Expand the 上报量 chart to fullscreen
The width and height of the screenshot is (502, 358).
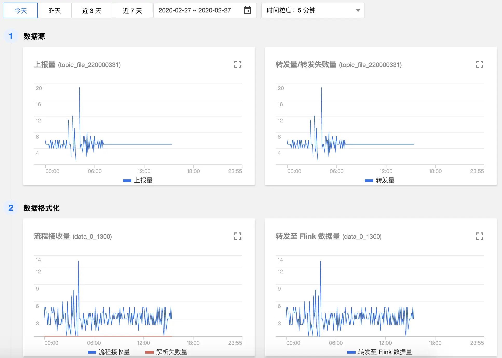(238, 64)
